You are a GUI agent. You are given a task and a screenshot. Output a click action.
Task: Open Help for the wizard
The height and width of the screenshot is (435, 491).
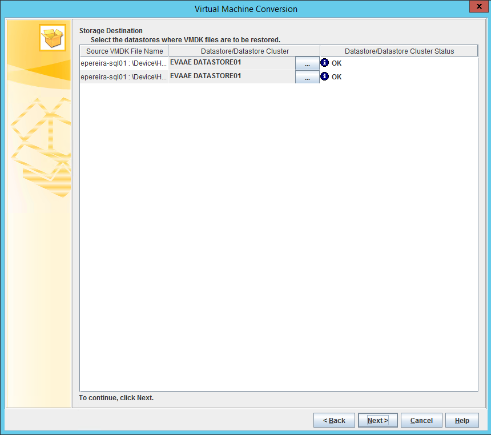pyautogui.click(x=462, y=421)
